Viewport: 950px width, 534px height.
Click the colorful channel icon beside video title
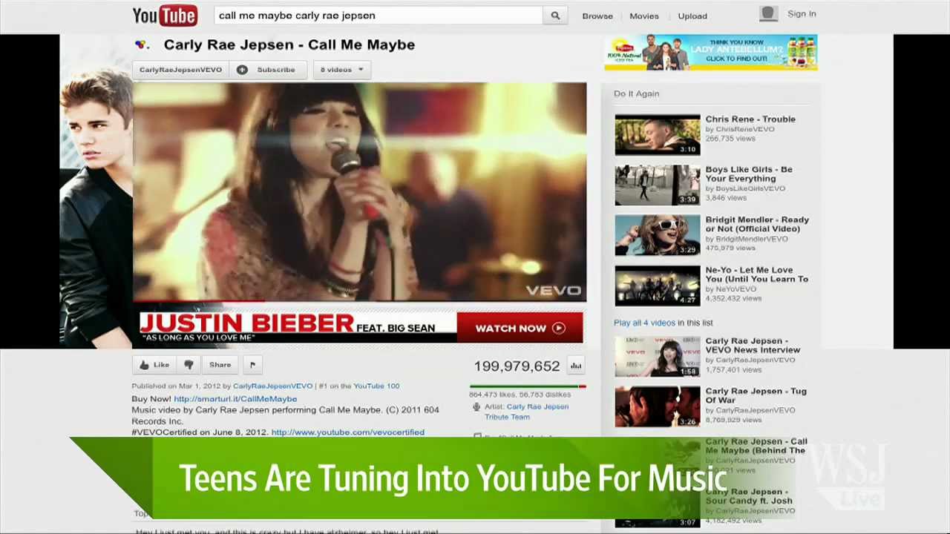point(141,45)
